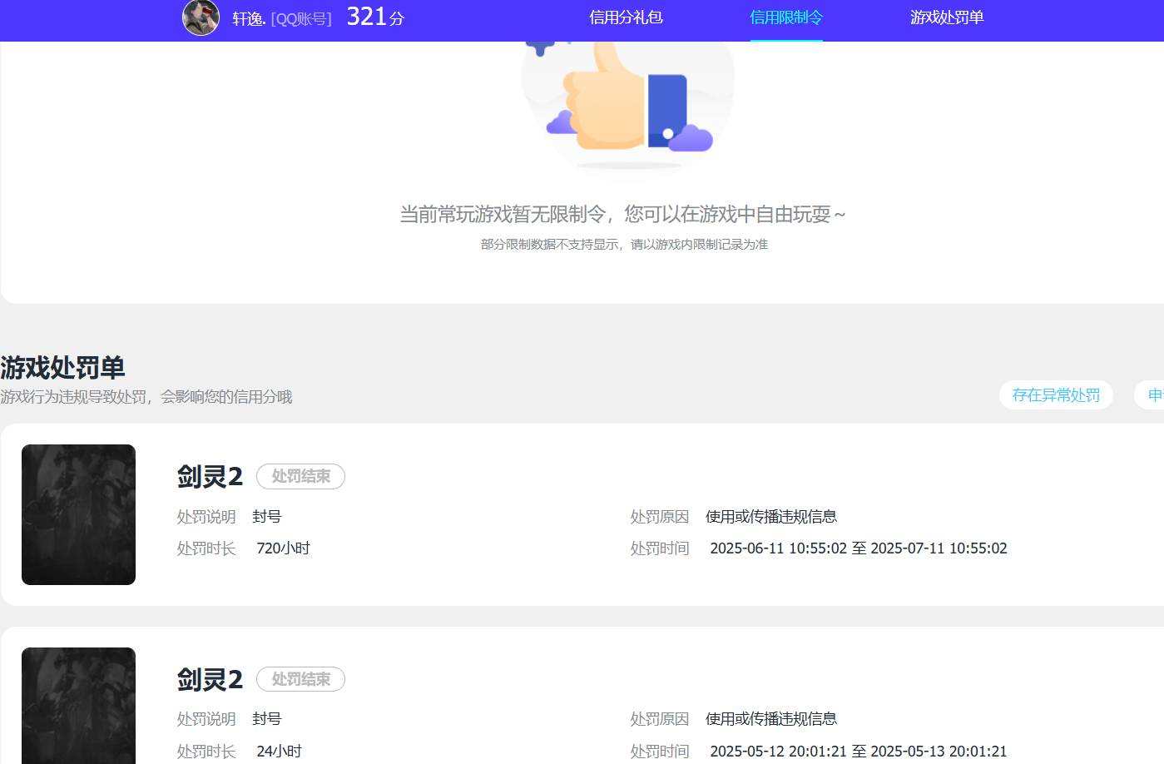This screenshot has width=1164, height=764.
Task: Click 处罚结束 badge on the 720小时 record
Action: coord(300,476)
